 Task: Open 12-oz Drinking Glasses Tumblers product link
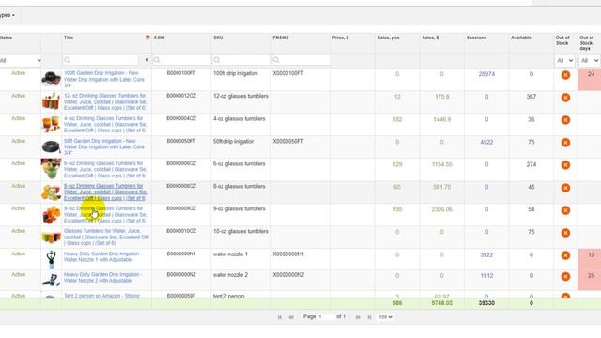click(x=105, y=101)
